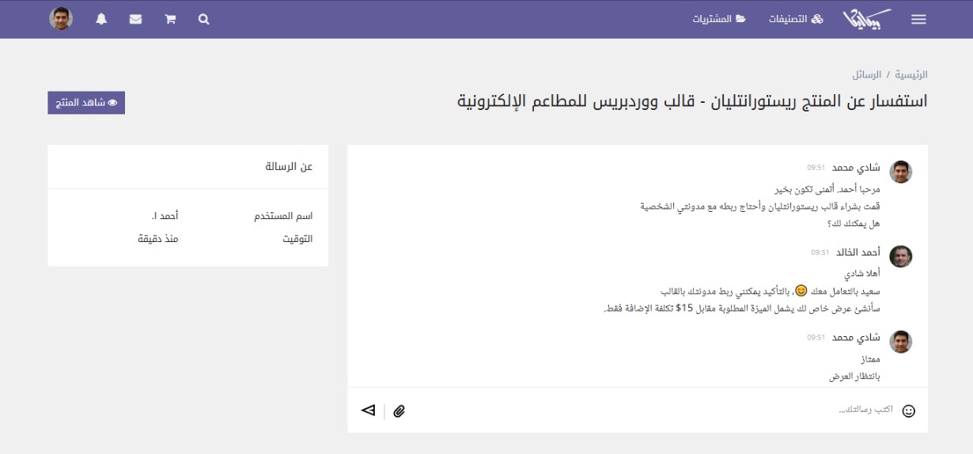Click the التوقيت label
This screenshot has height=454, width=973.
pos(297,238)
